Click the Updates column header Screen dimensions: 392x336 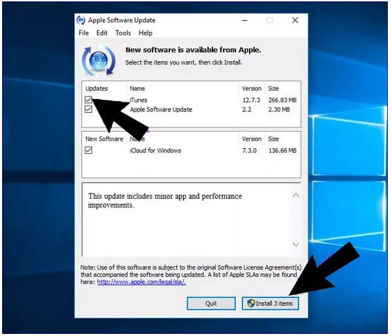pos(96,89)
